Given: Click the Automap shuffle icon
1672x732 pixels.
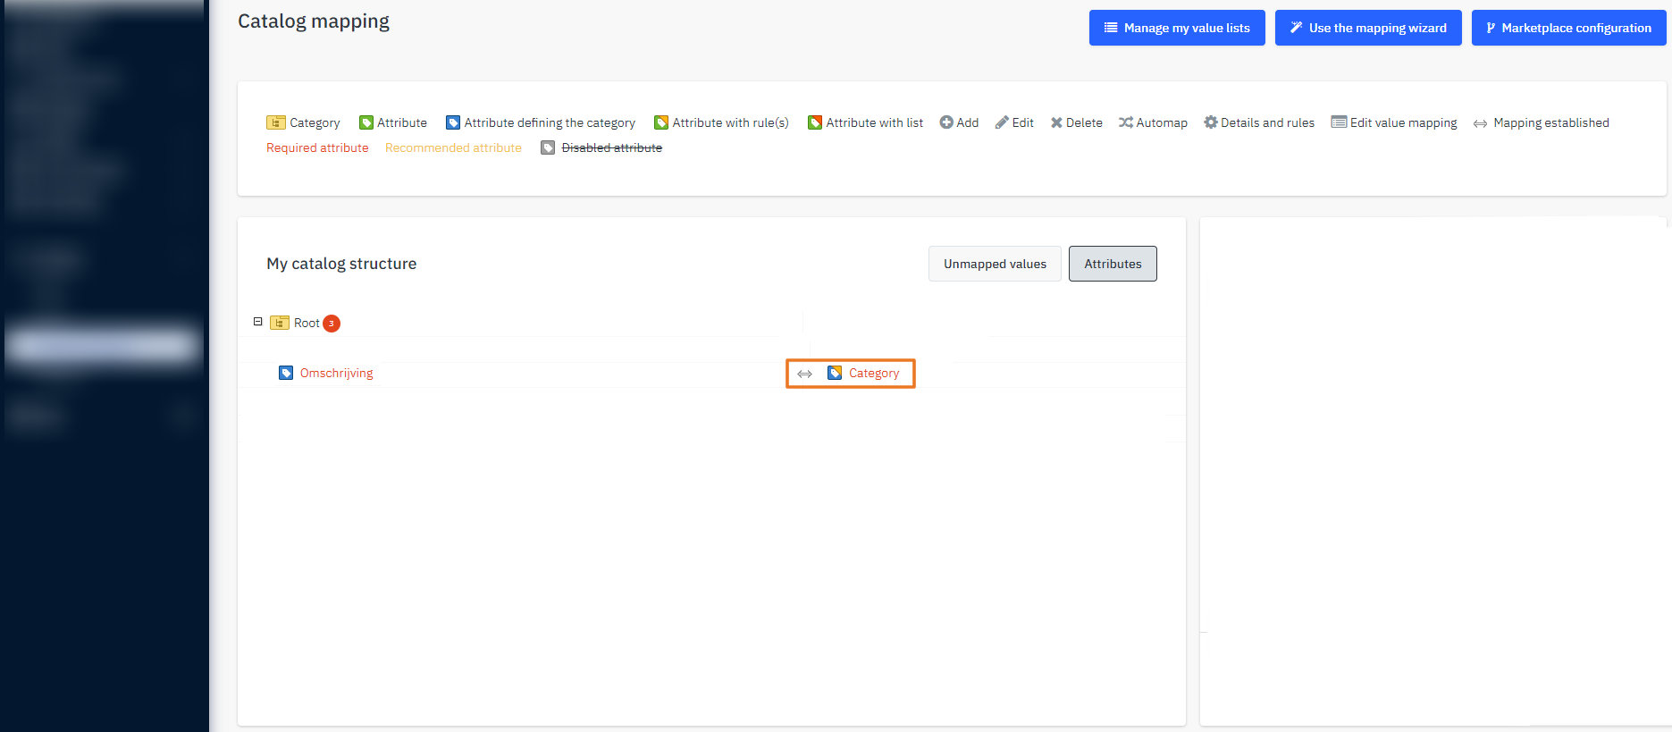Looking at the screenshot, I should pos(1126,122).
